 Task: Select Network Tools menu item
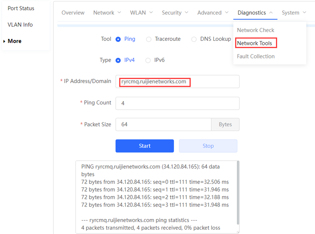tap(254, 43)
